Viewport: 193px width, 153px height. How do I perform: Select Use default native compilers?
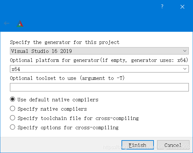coord(13,99)
